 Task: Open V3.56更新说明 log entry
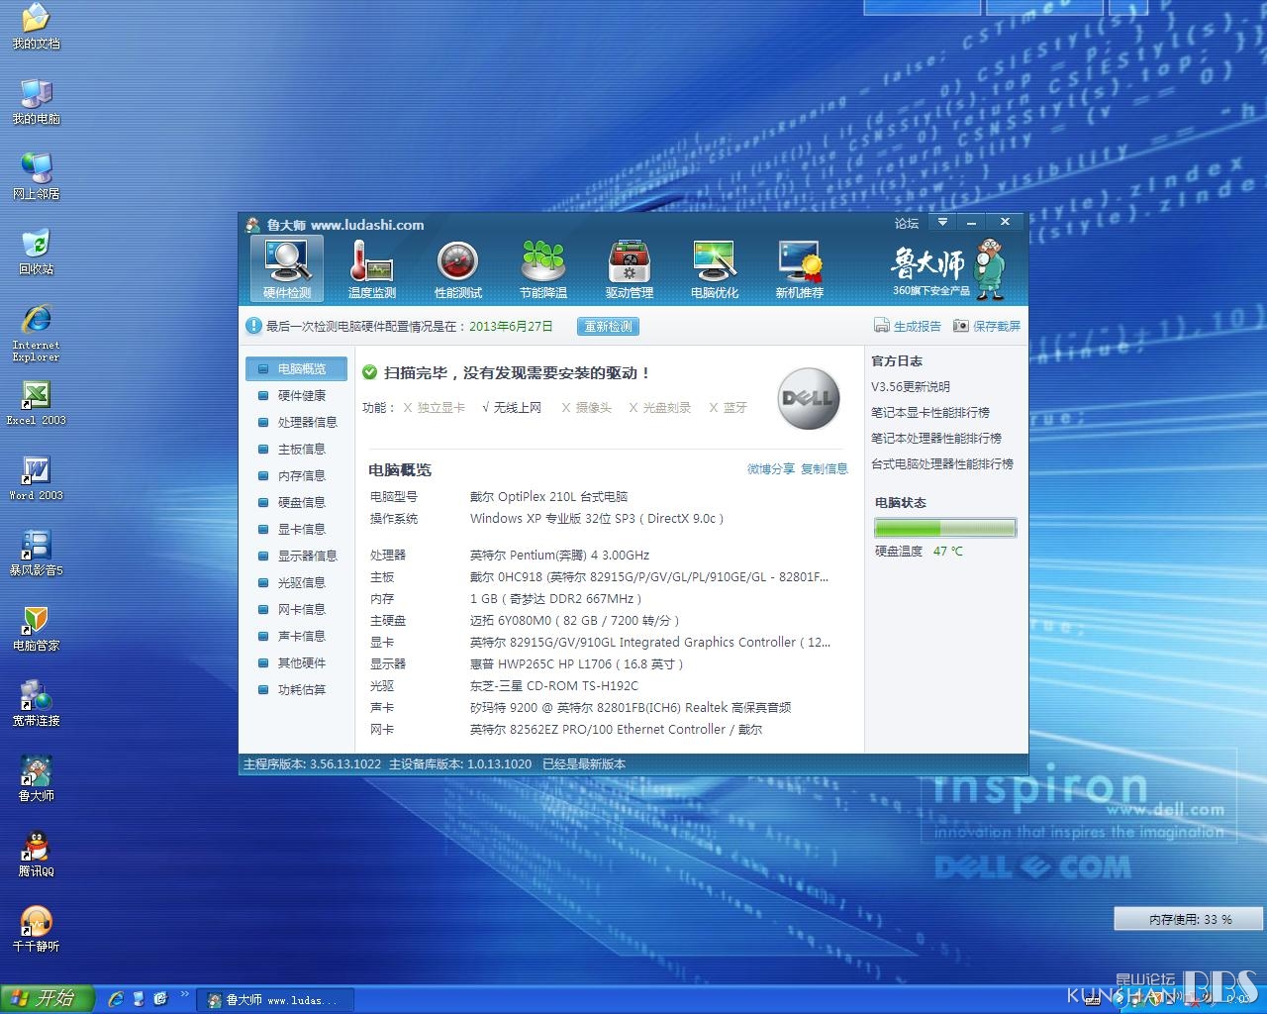(911, 387)
